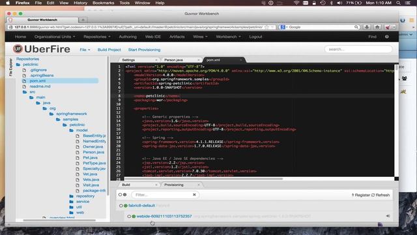Image resolution: width=417 pixels, height=235 pixels.
Task: Click the File Explorer vertical side tab
Action: (10, 67)
